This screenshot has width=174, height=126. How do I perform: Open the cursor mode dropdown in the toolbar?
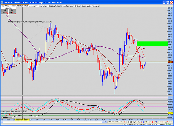[139, 122]
